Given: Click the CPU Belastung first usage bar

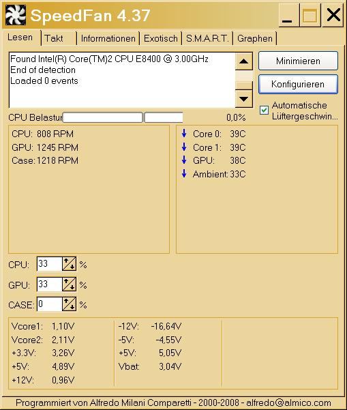Looking at the screenshot, I should (x=103, y=117).
